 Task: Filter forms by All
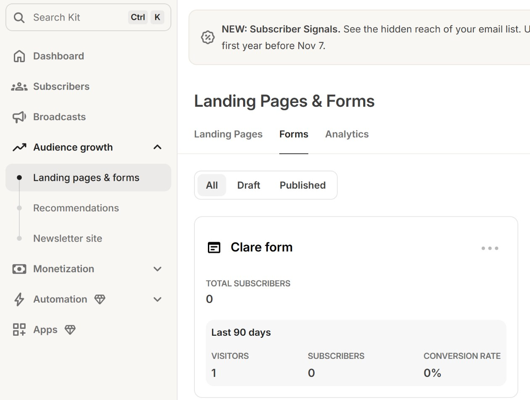[212, 185]
